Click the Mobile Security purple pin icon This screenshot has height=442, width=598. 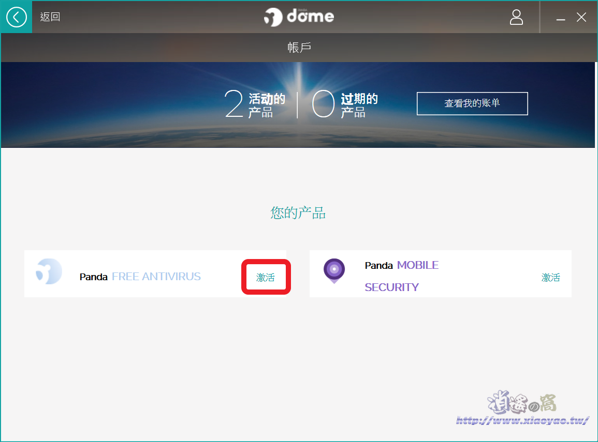point(334,271)
